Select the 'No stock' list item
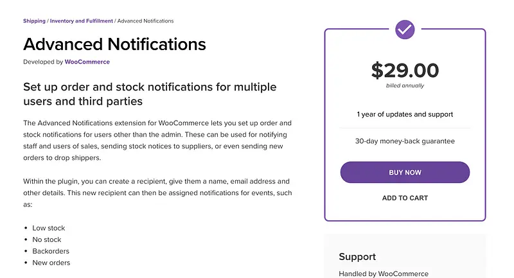Image resolution: width=514 pixels, height=278 pixels. point(48,239)
